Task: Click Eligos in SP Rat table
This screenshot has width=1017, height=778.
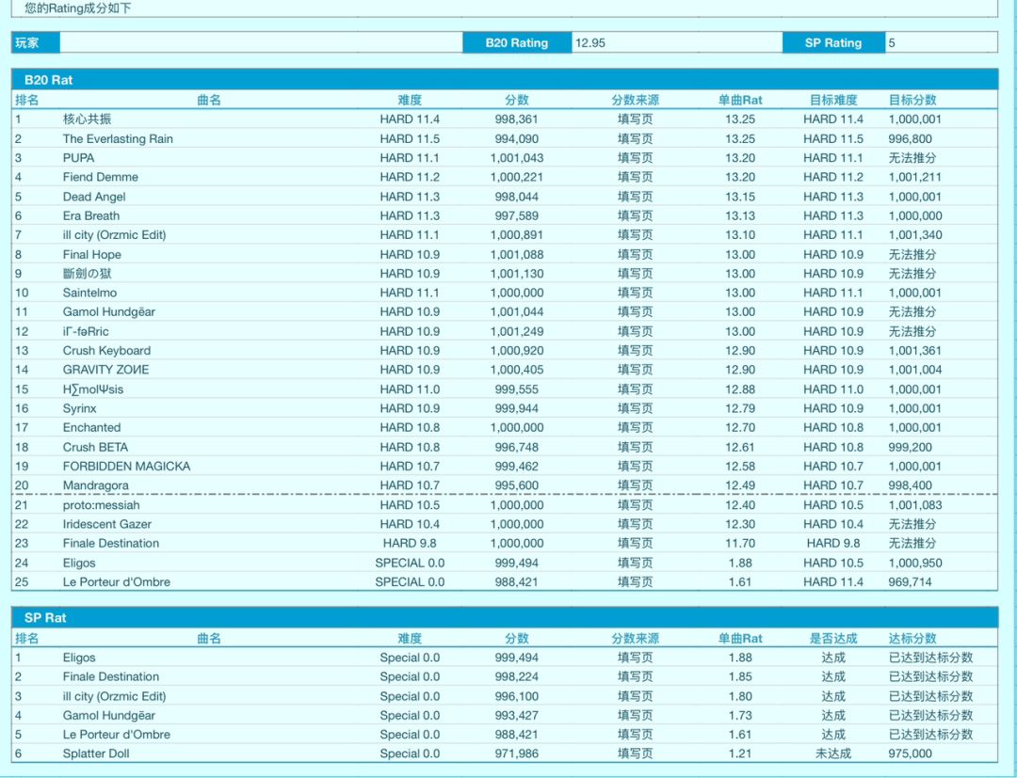Action: pos(79,658)
